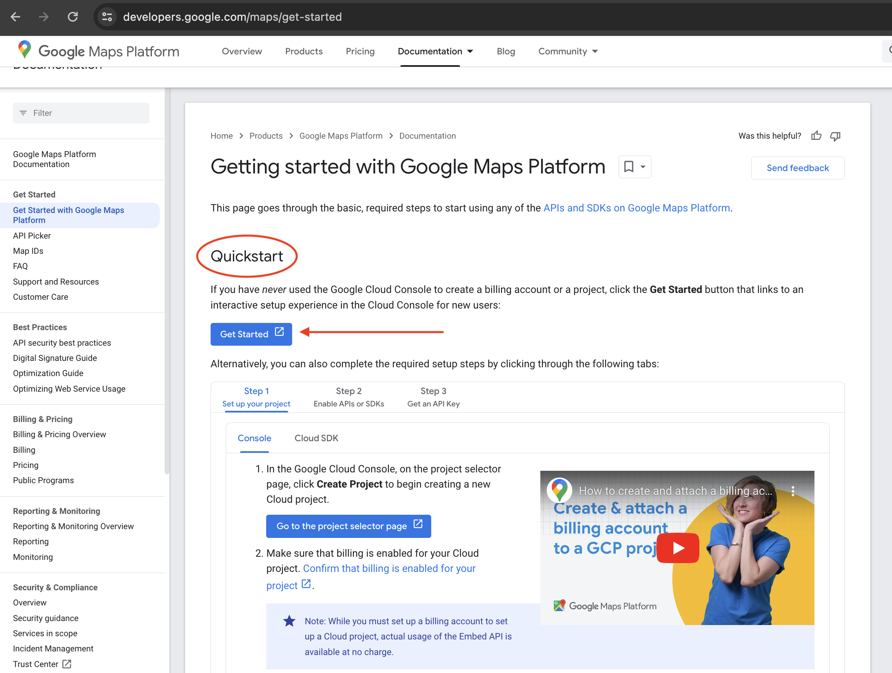Click the thumbs down icon
This screenshot has width=892, height=673.
tap(835, 136)
